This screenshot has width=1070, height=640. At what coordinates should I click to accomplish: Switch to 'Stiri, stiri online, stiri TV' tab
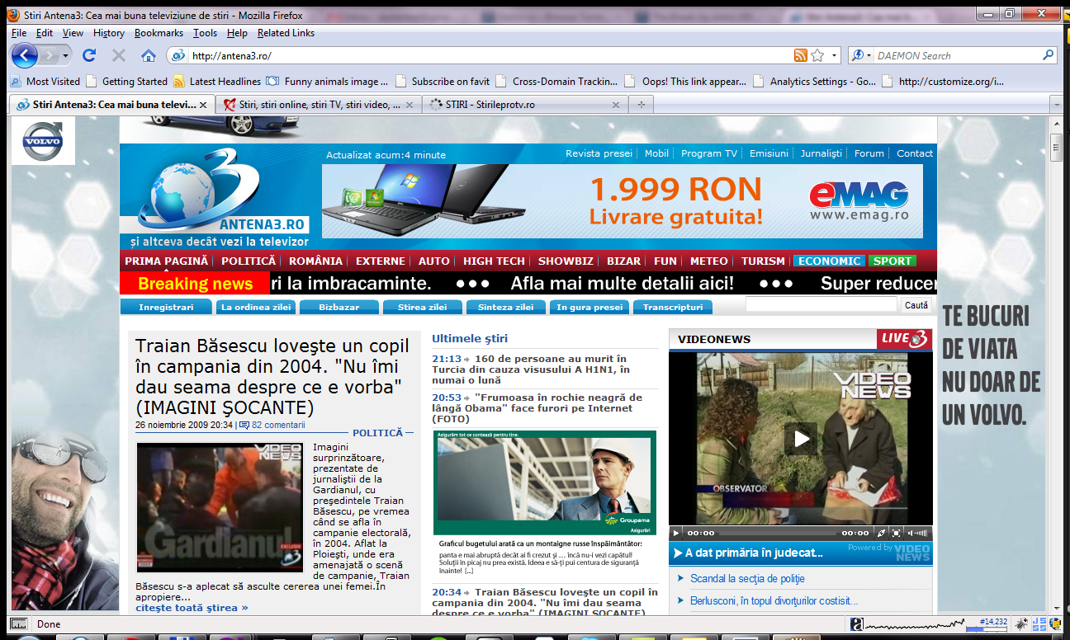coord(319,105)
